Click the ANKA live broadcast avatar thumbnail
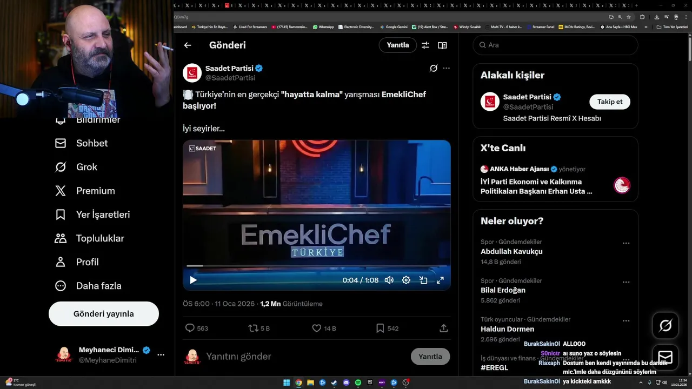The width and height of the screenshot is (692, 389). 622,185
